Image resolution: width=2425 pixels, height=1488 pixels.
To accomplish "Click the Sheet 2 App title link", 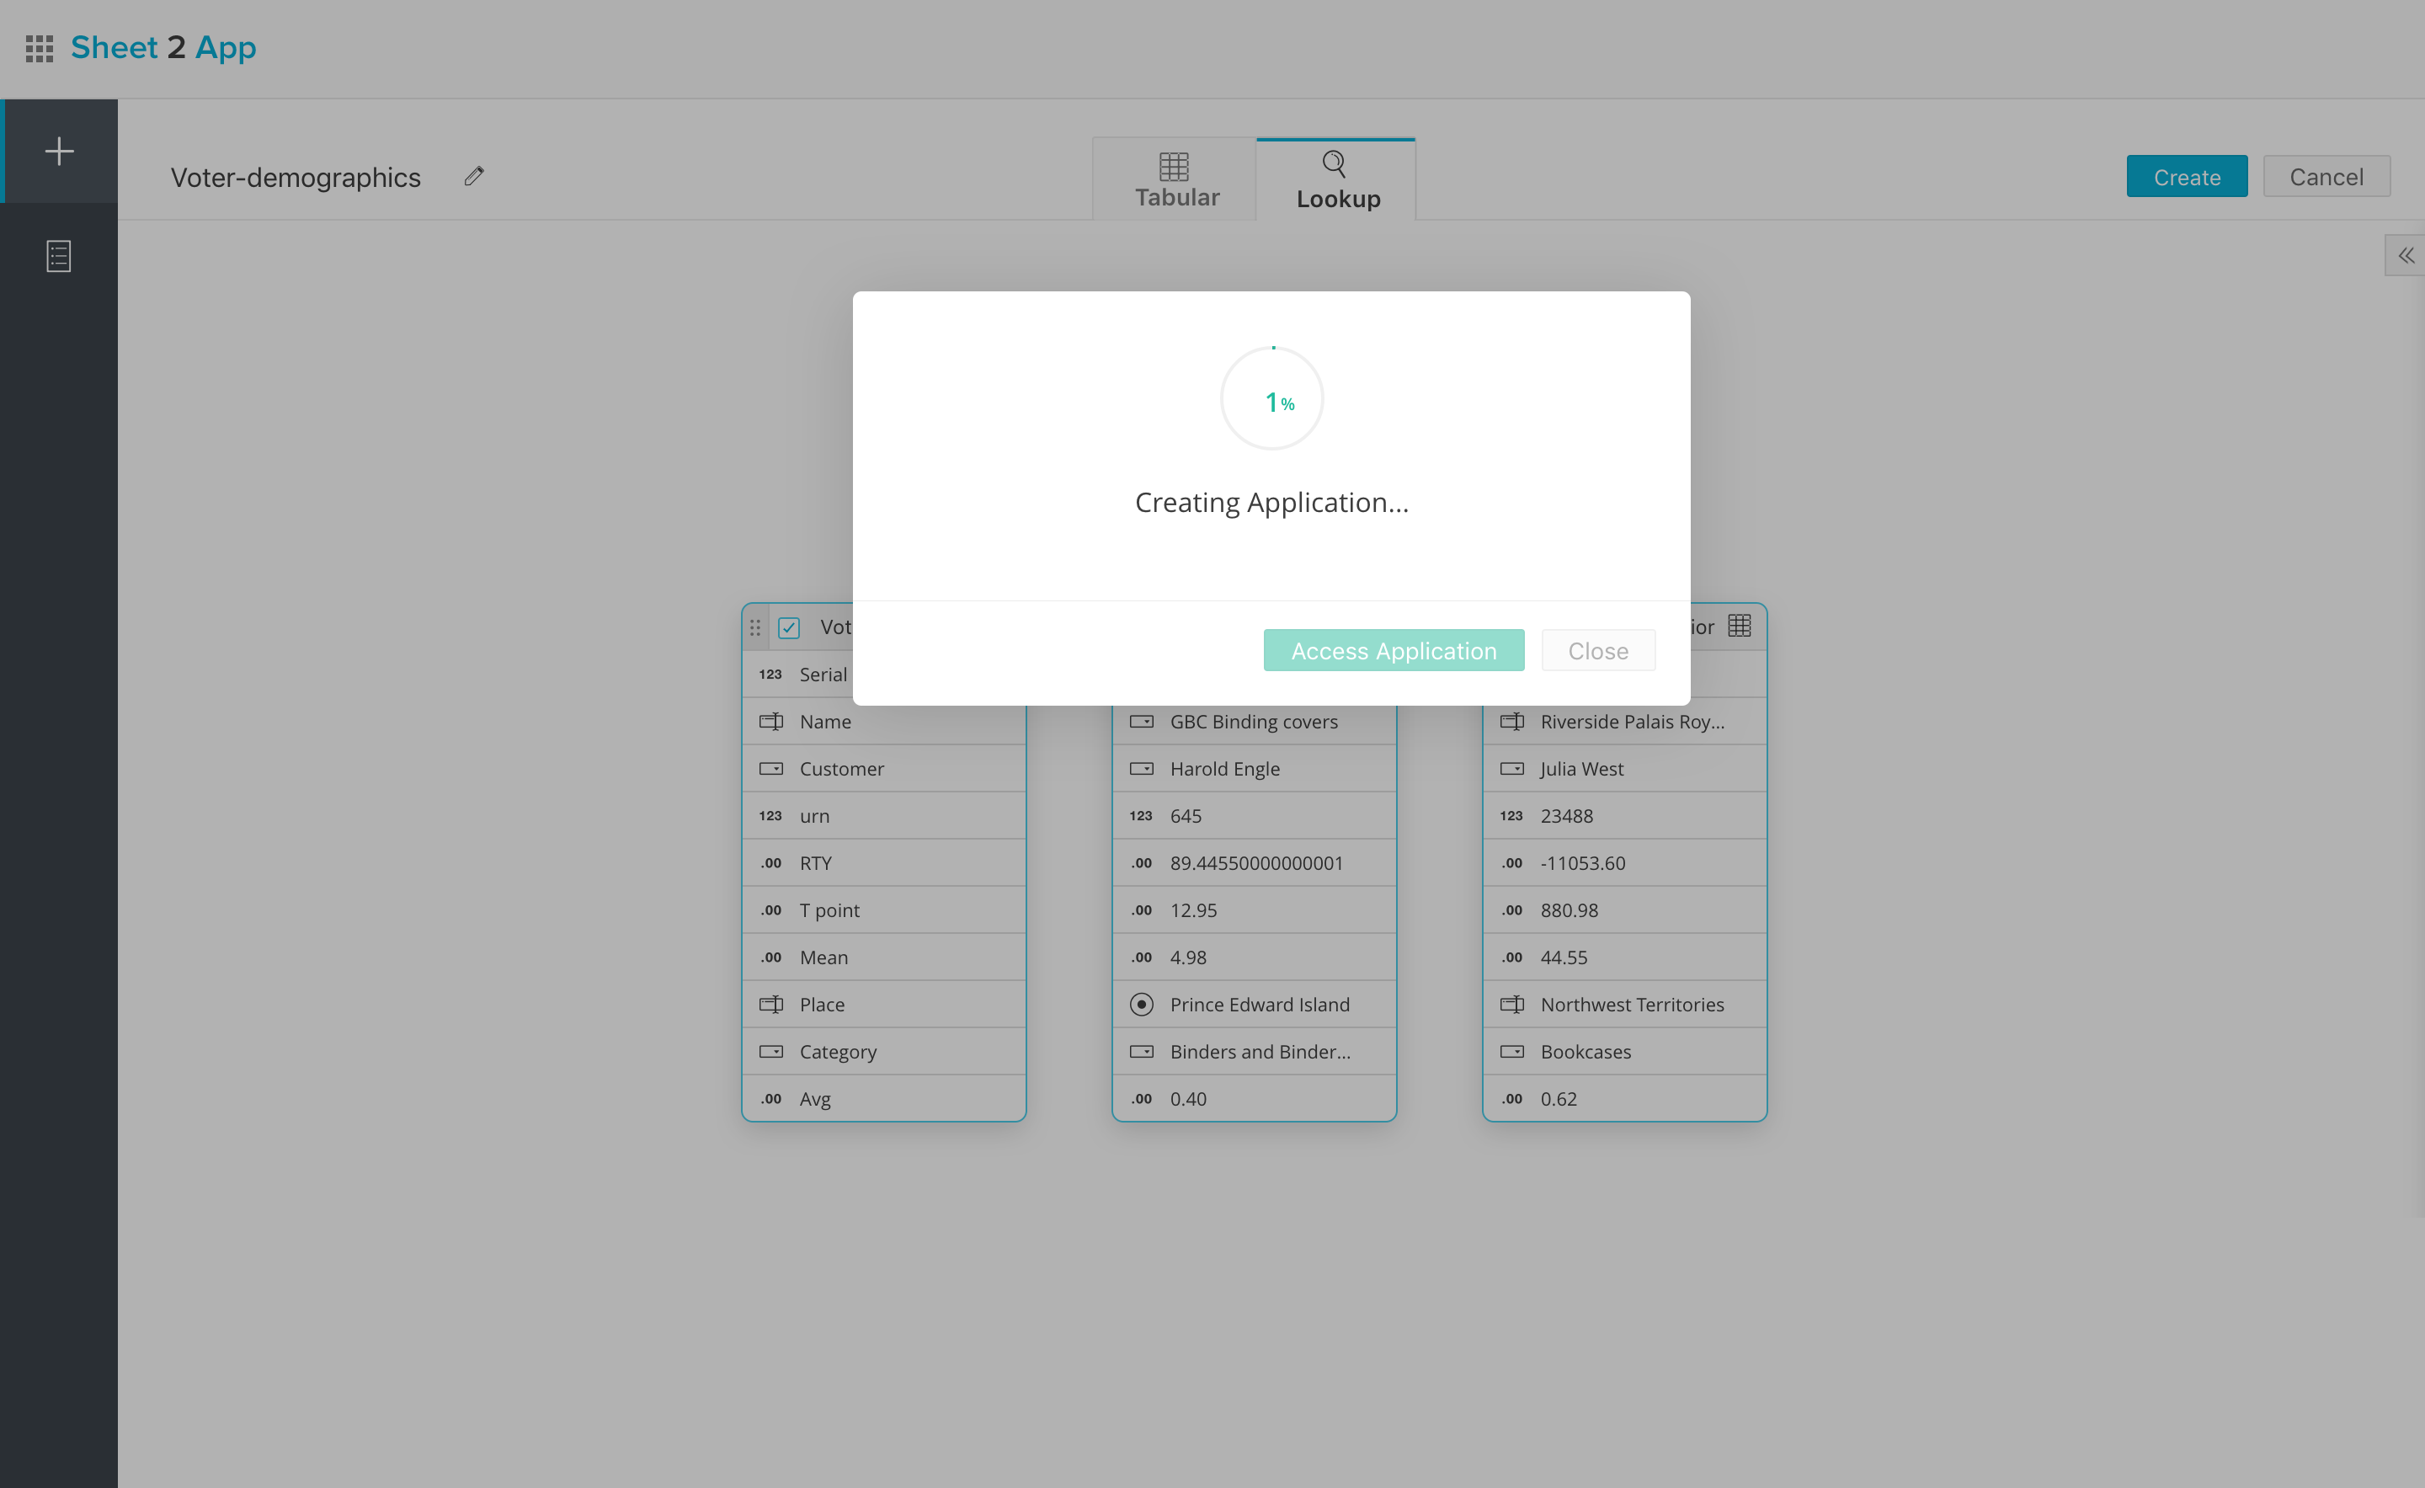I will 163,47.
